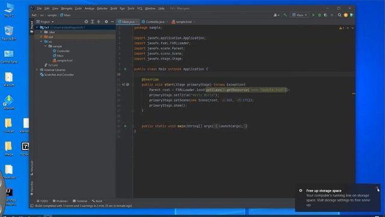This screenshot has height=217, width=385.
Task: Open the TODO tool window
Action: coord(42,201)
